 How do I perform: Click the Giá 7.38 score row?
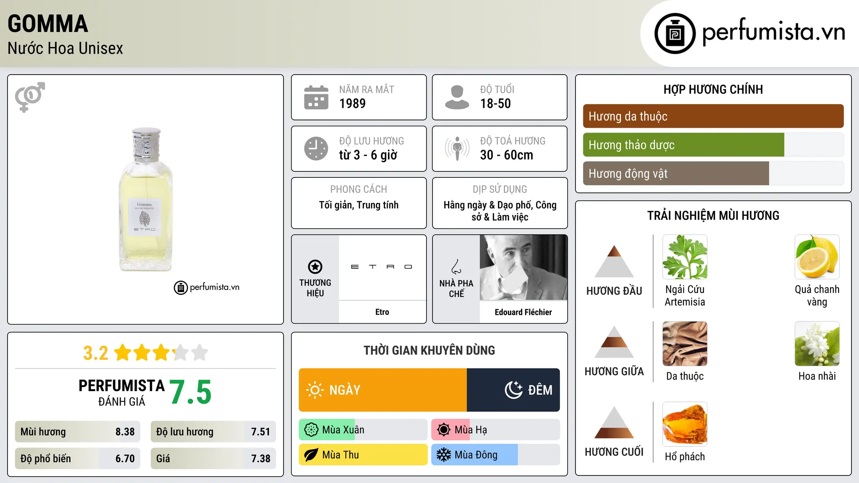tap(213, 459)
